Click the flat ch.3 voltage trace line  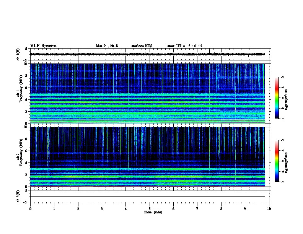tap(148, 197)
